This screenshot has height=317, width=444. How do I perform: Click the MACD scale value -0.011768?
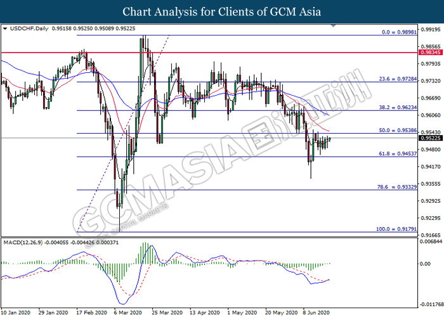pos(431,304)
